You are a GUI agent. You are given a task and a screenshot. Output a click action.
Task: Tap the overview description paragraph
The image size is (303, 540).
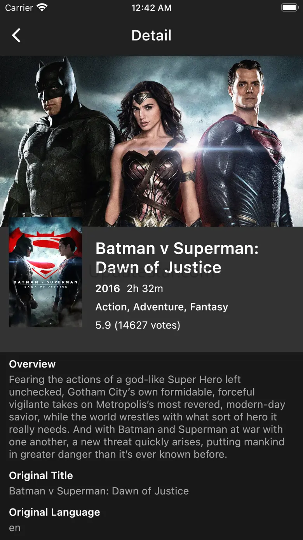coord(147,417)
